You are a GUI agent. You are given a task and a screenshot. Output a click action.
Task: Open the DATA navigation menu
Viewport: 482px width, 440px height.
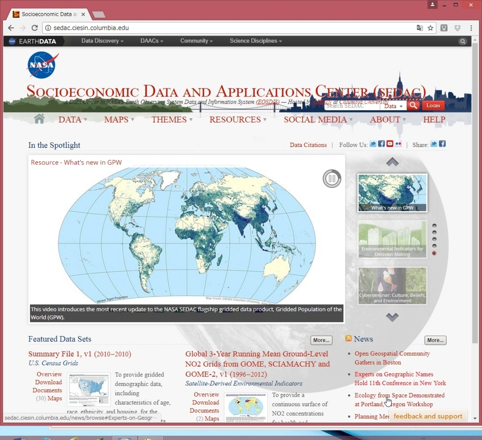pos(72,120)
